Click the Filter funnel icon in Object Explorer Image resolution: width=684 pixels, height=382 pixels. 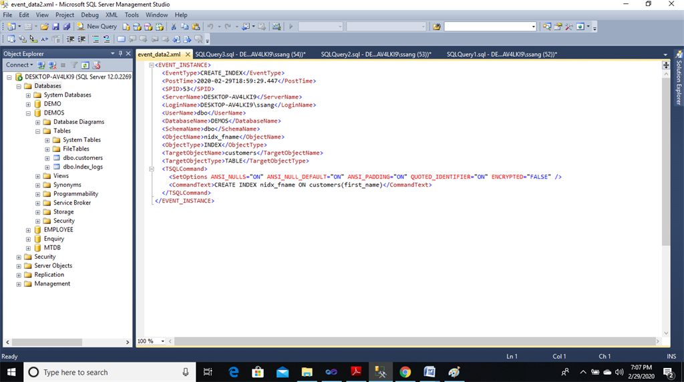point(74,65)
